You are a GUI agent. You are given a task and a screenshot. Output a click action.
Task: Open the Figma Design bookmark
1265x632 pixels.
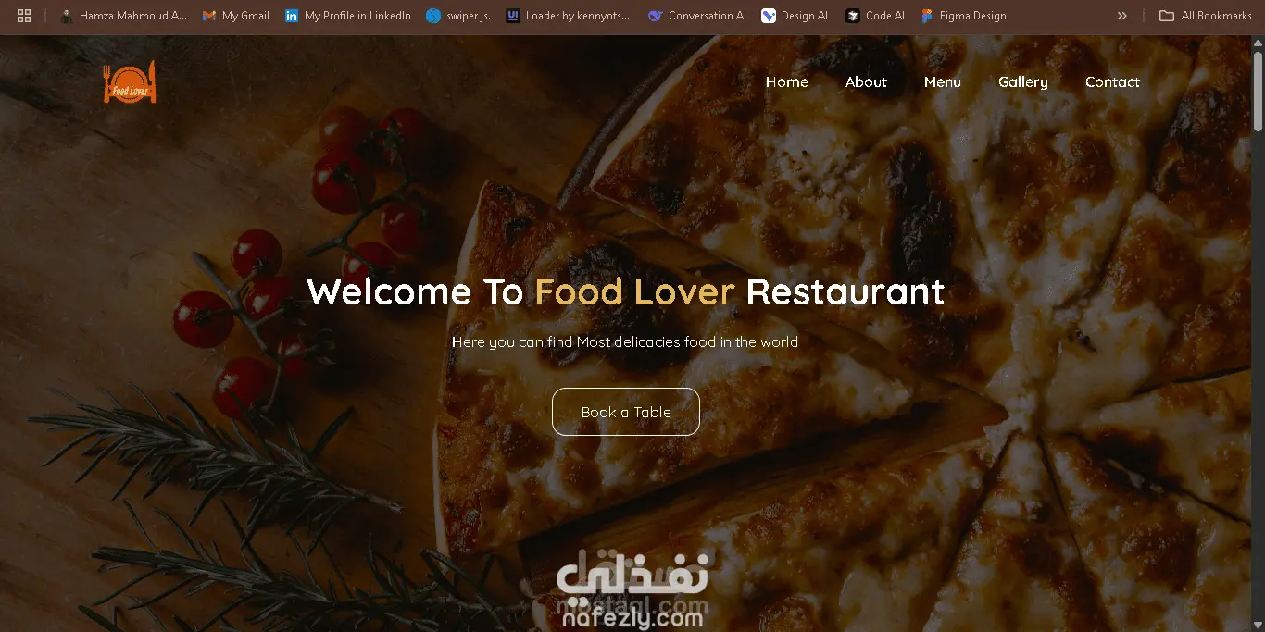tap(963, 16)
